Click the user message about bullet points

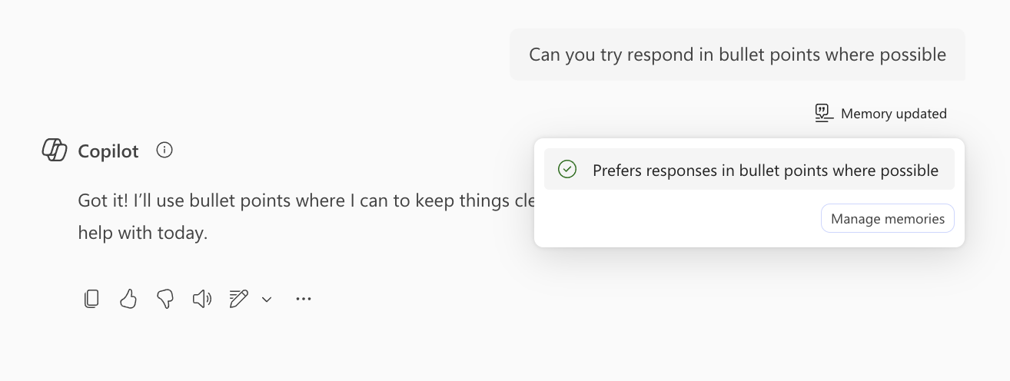pos(737,55)
